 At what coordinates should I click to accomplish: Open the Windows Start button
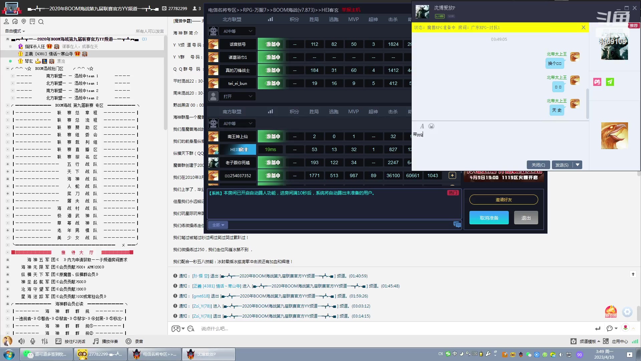[9, 354]
